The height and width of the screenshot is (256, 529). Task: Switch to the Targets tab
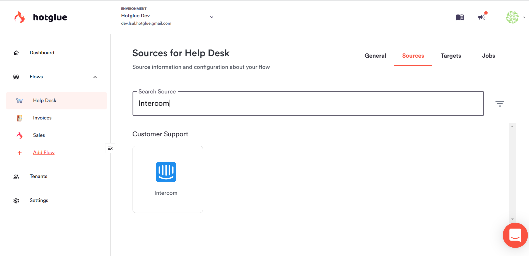pos(451,56)
